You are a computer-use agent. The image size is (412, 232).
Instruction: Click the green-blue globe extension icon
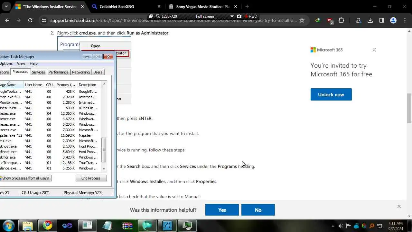318,20
